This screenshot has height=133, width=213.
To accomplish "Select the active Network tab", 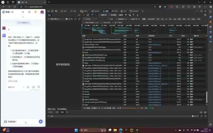I will pyautogui.click(x=105, y=11).
